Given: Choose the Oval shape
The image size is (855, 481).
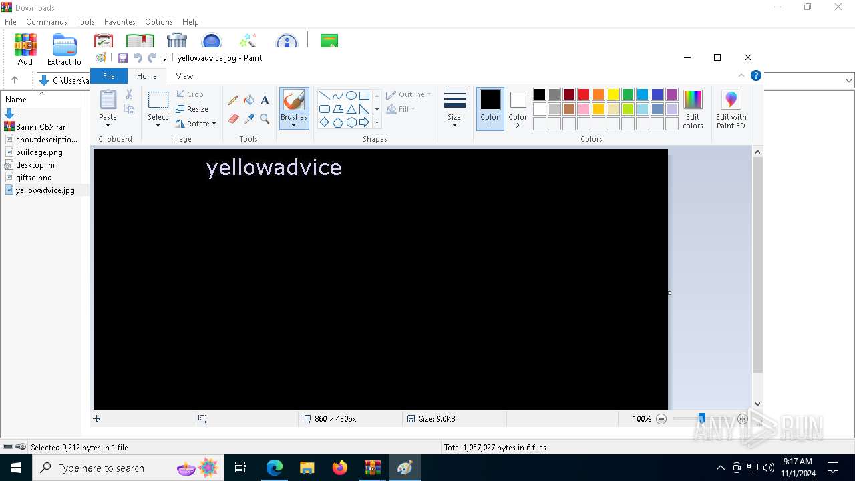Looking at the screenshot, I should coord(351,95).
